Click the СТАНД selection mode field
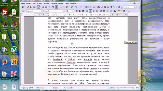This screenshot has height=91, width=163. [x=70, y=88]
